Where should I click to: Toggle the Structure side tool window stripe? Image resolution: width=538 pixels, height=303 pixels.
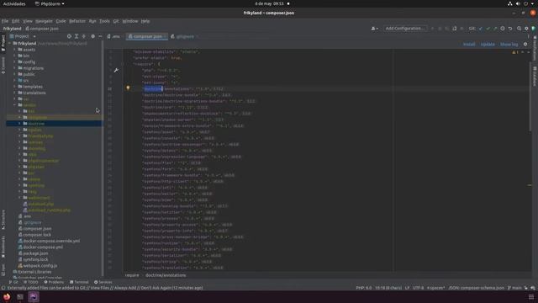[3, 220]
